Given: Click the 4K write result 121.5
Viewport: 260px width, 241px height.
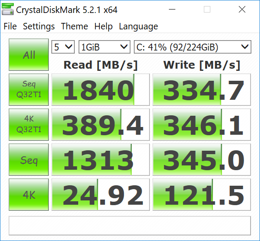Looking at the screenshot, I should pyautogui.click(x=202, y=194).
